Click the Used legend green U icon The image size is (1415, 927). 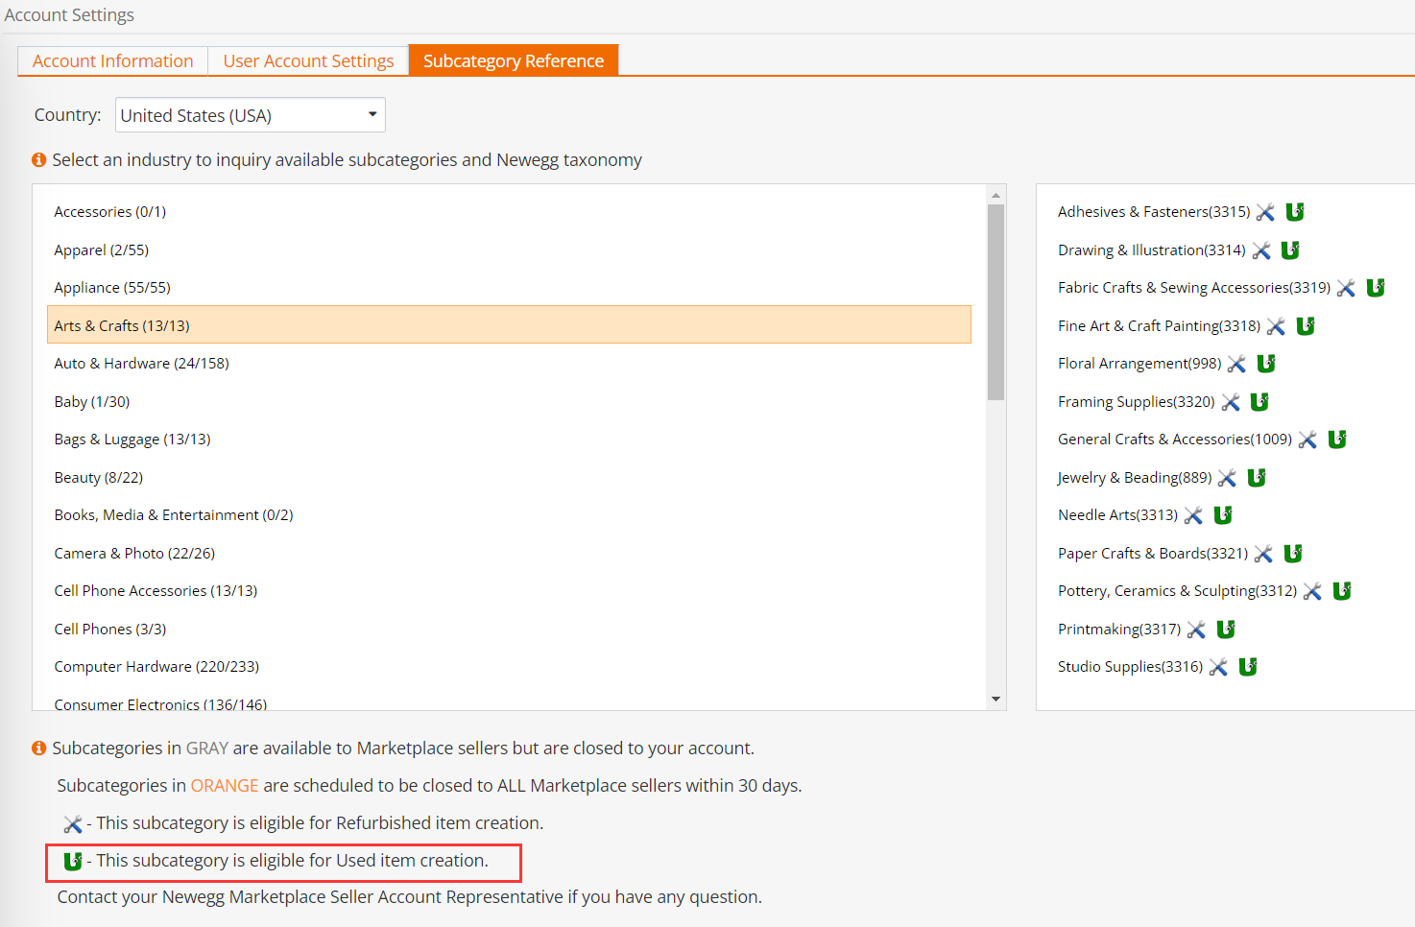pos(73,861)
